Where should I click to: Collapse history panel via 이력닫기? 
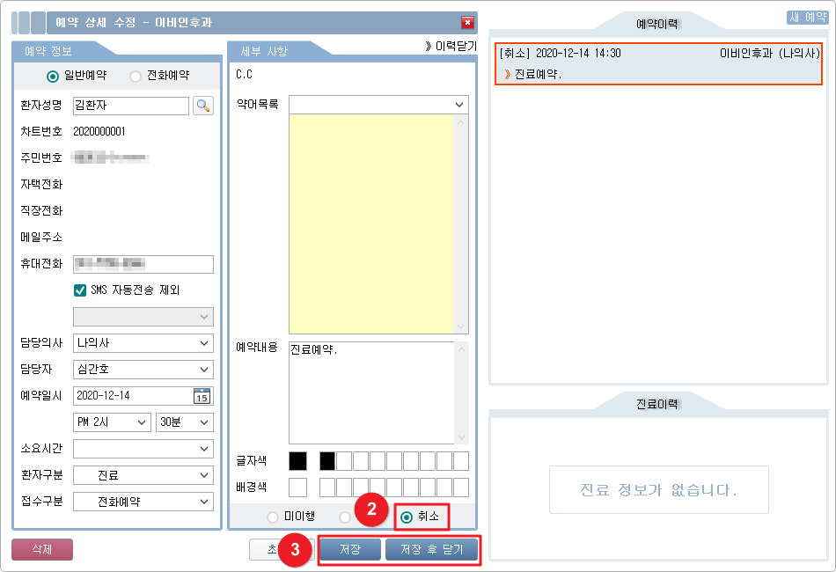pos(450,47)
